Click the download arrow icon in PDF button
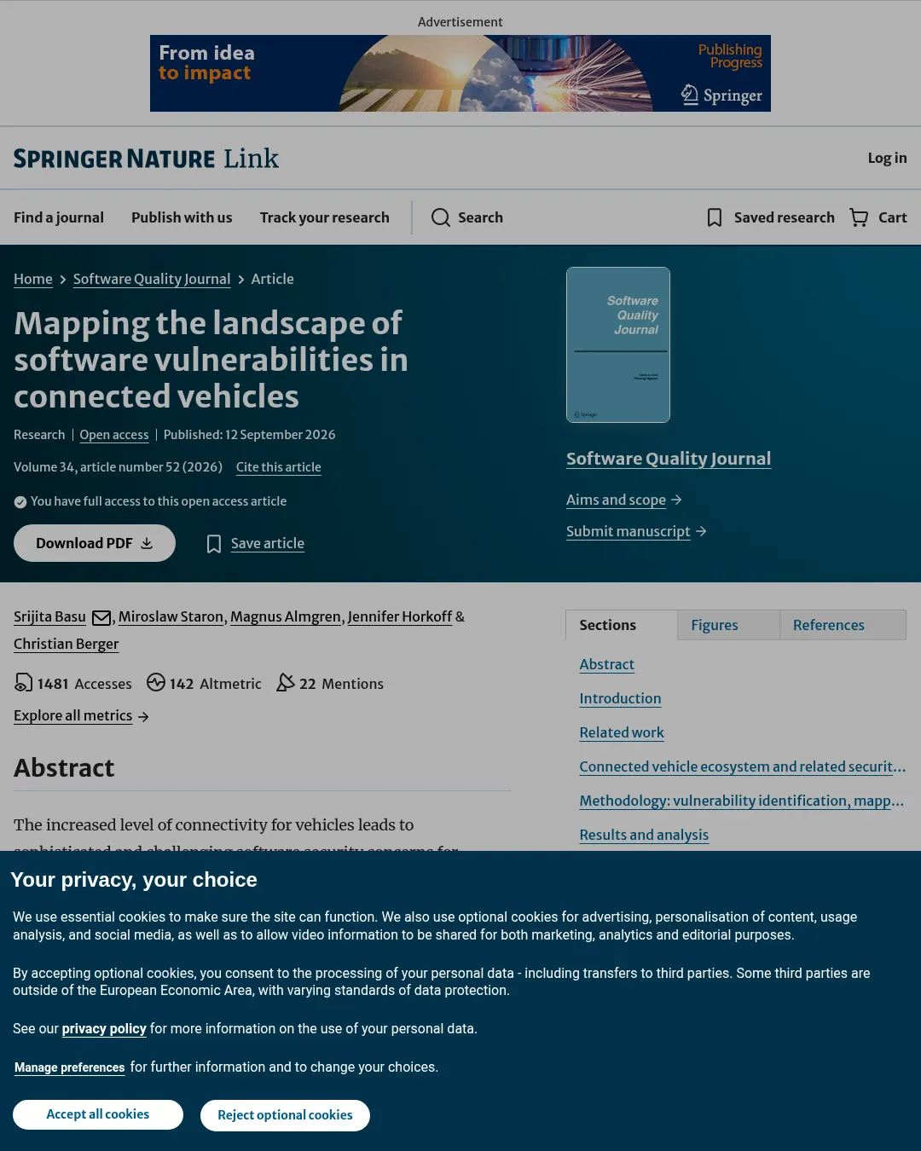 147,543
